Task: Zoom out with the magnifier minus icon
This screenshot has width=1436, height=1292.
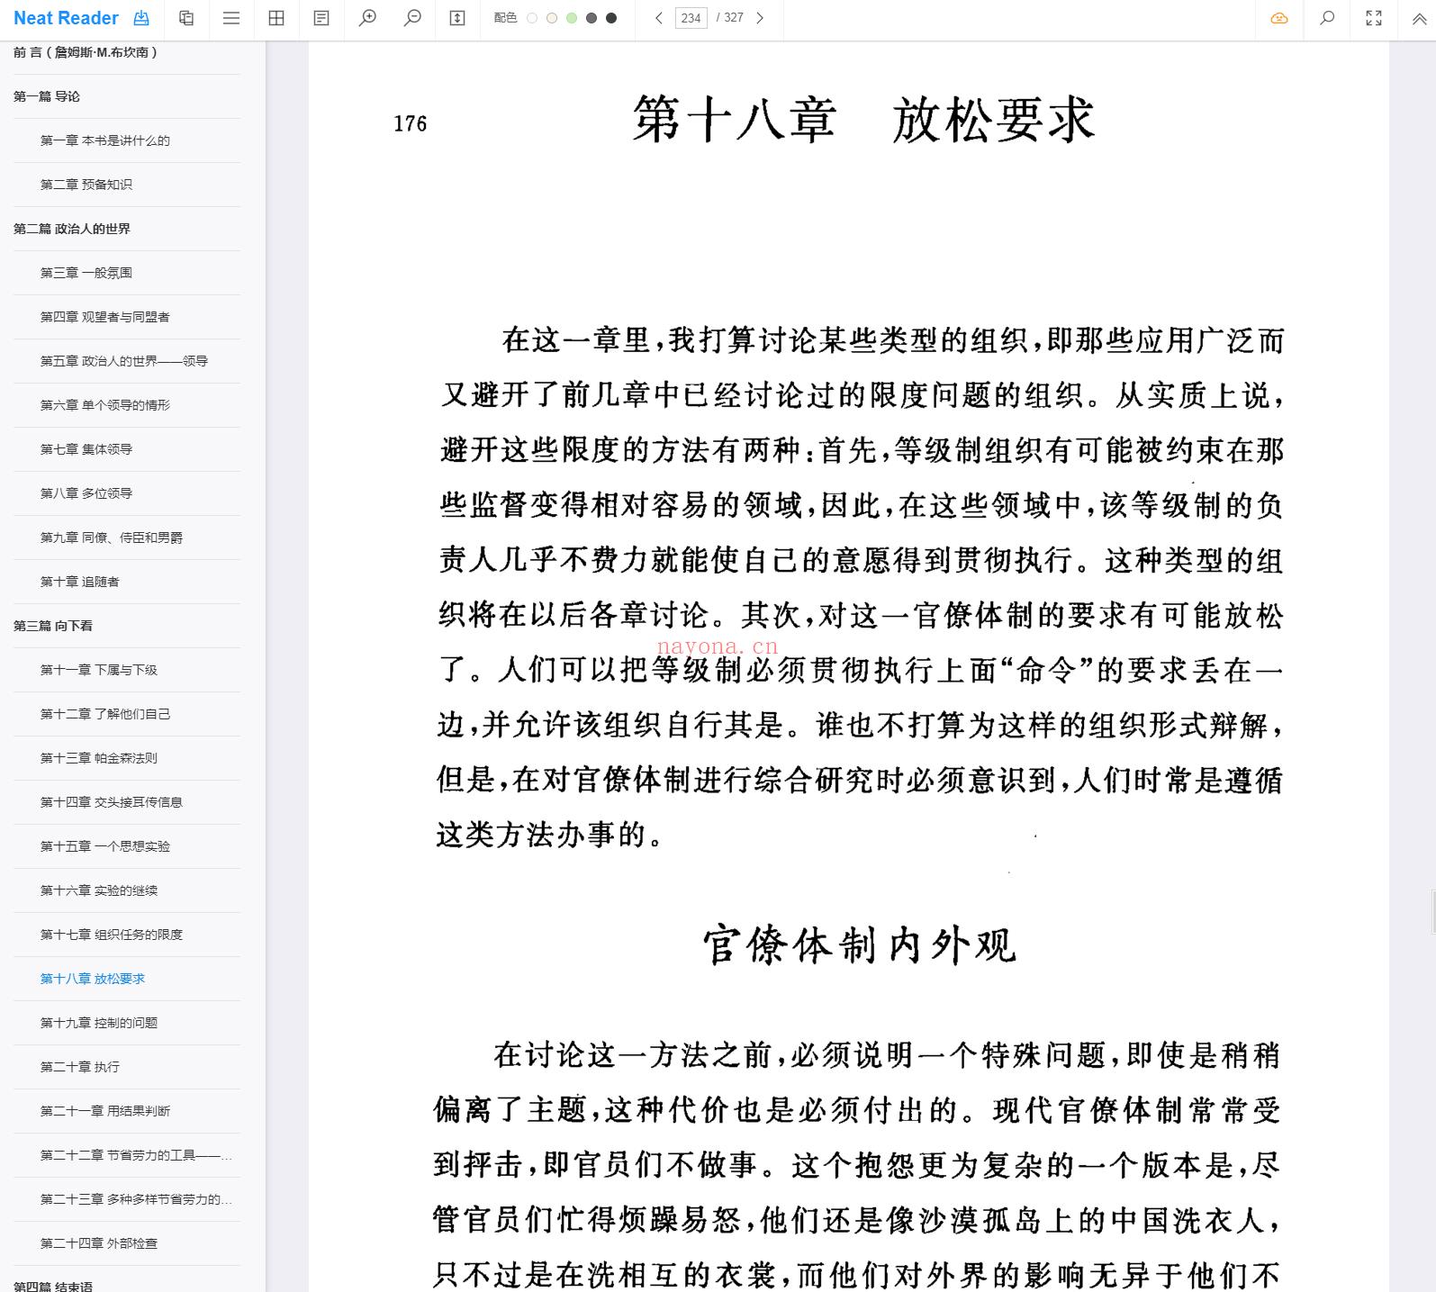Action: click(412, 18)
